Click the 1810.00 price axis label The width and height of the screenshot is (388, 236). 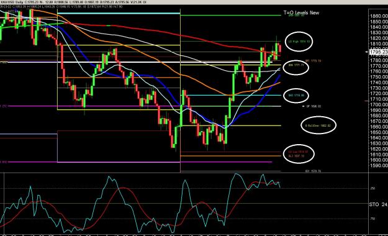379,44
